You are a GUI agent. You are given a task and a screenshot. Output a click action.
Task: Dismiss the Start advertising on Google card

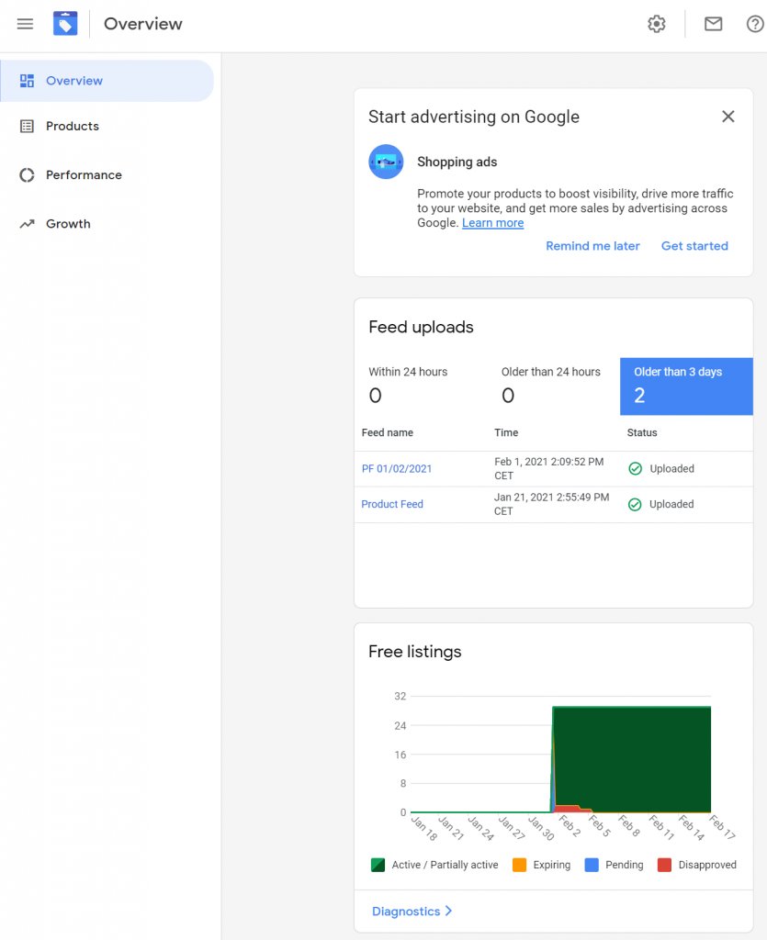[x=728, y=117]
